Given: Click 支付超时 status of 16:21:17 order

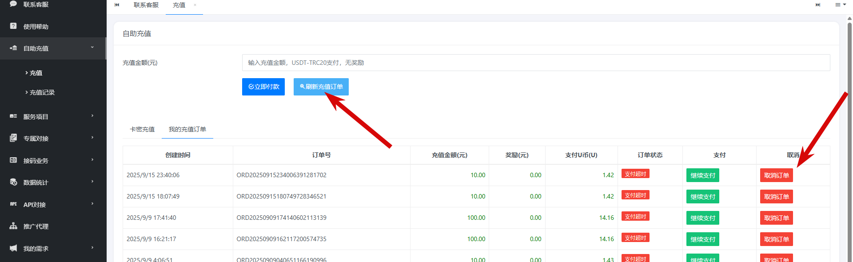Looking at the screenshot, I should click(x=635, y=238).
